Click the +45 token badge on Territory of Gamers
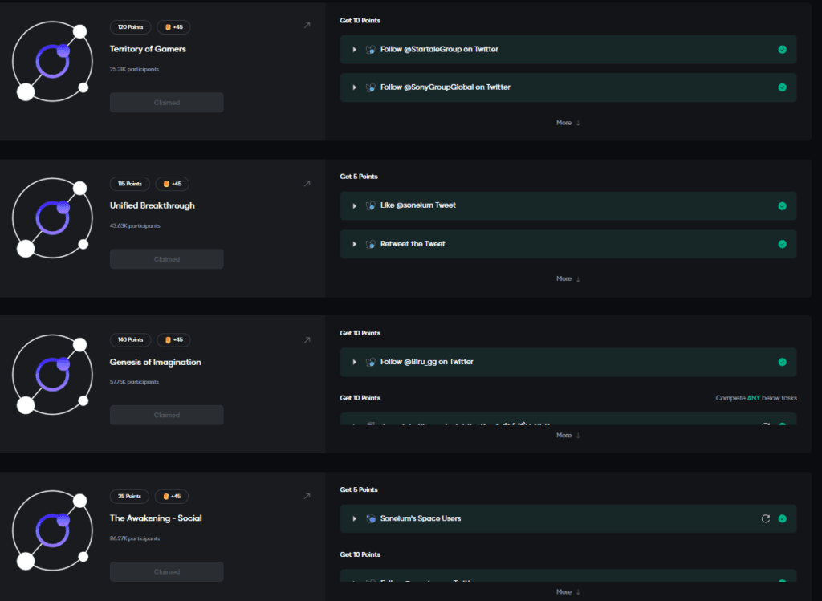The width and height of the screenshot is (822, 601). pos(173,27)
